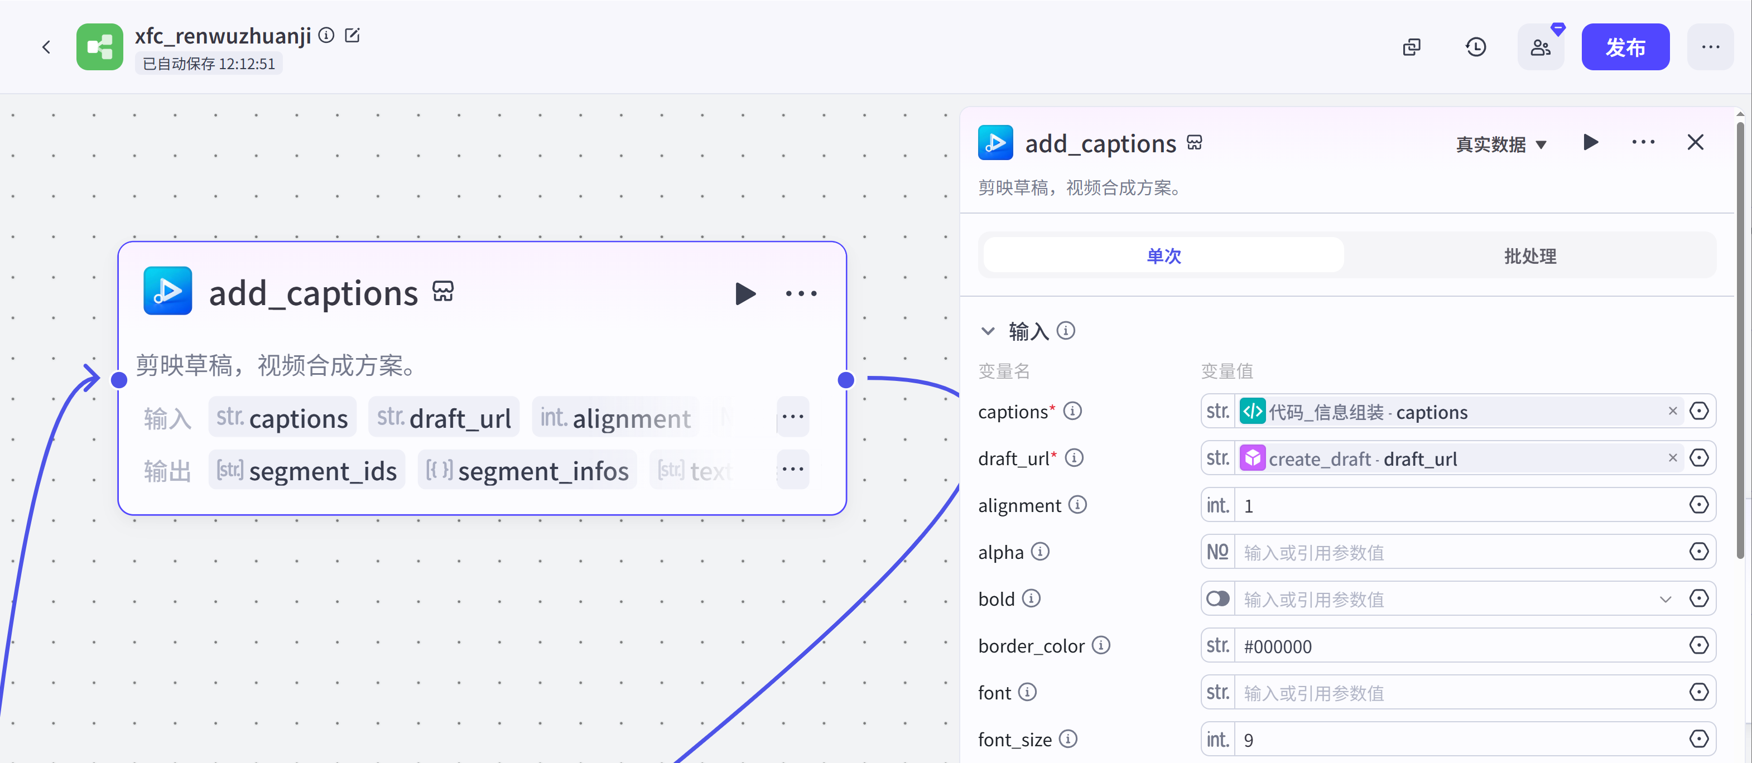Run add_captions node on the canvas
The height and width of the screenshot is (763, 1752).
745,294
